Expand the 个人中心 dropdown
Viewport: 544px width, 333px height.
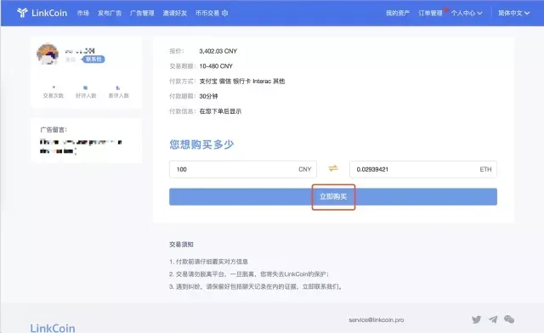pos(467,14)
